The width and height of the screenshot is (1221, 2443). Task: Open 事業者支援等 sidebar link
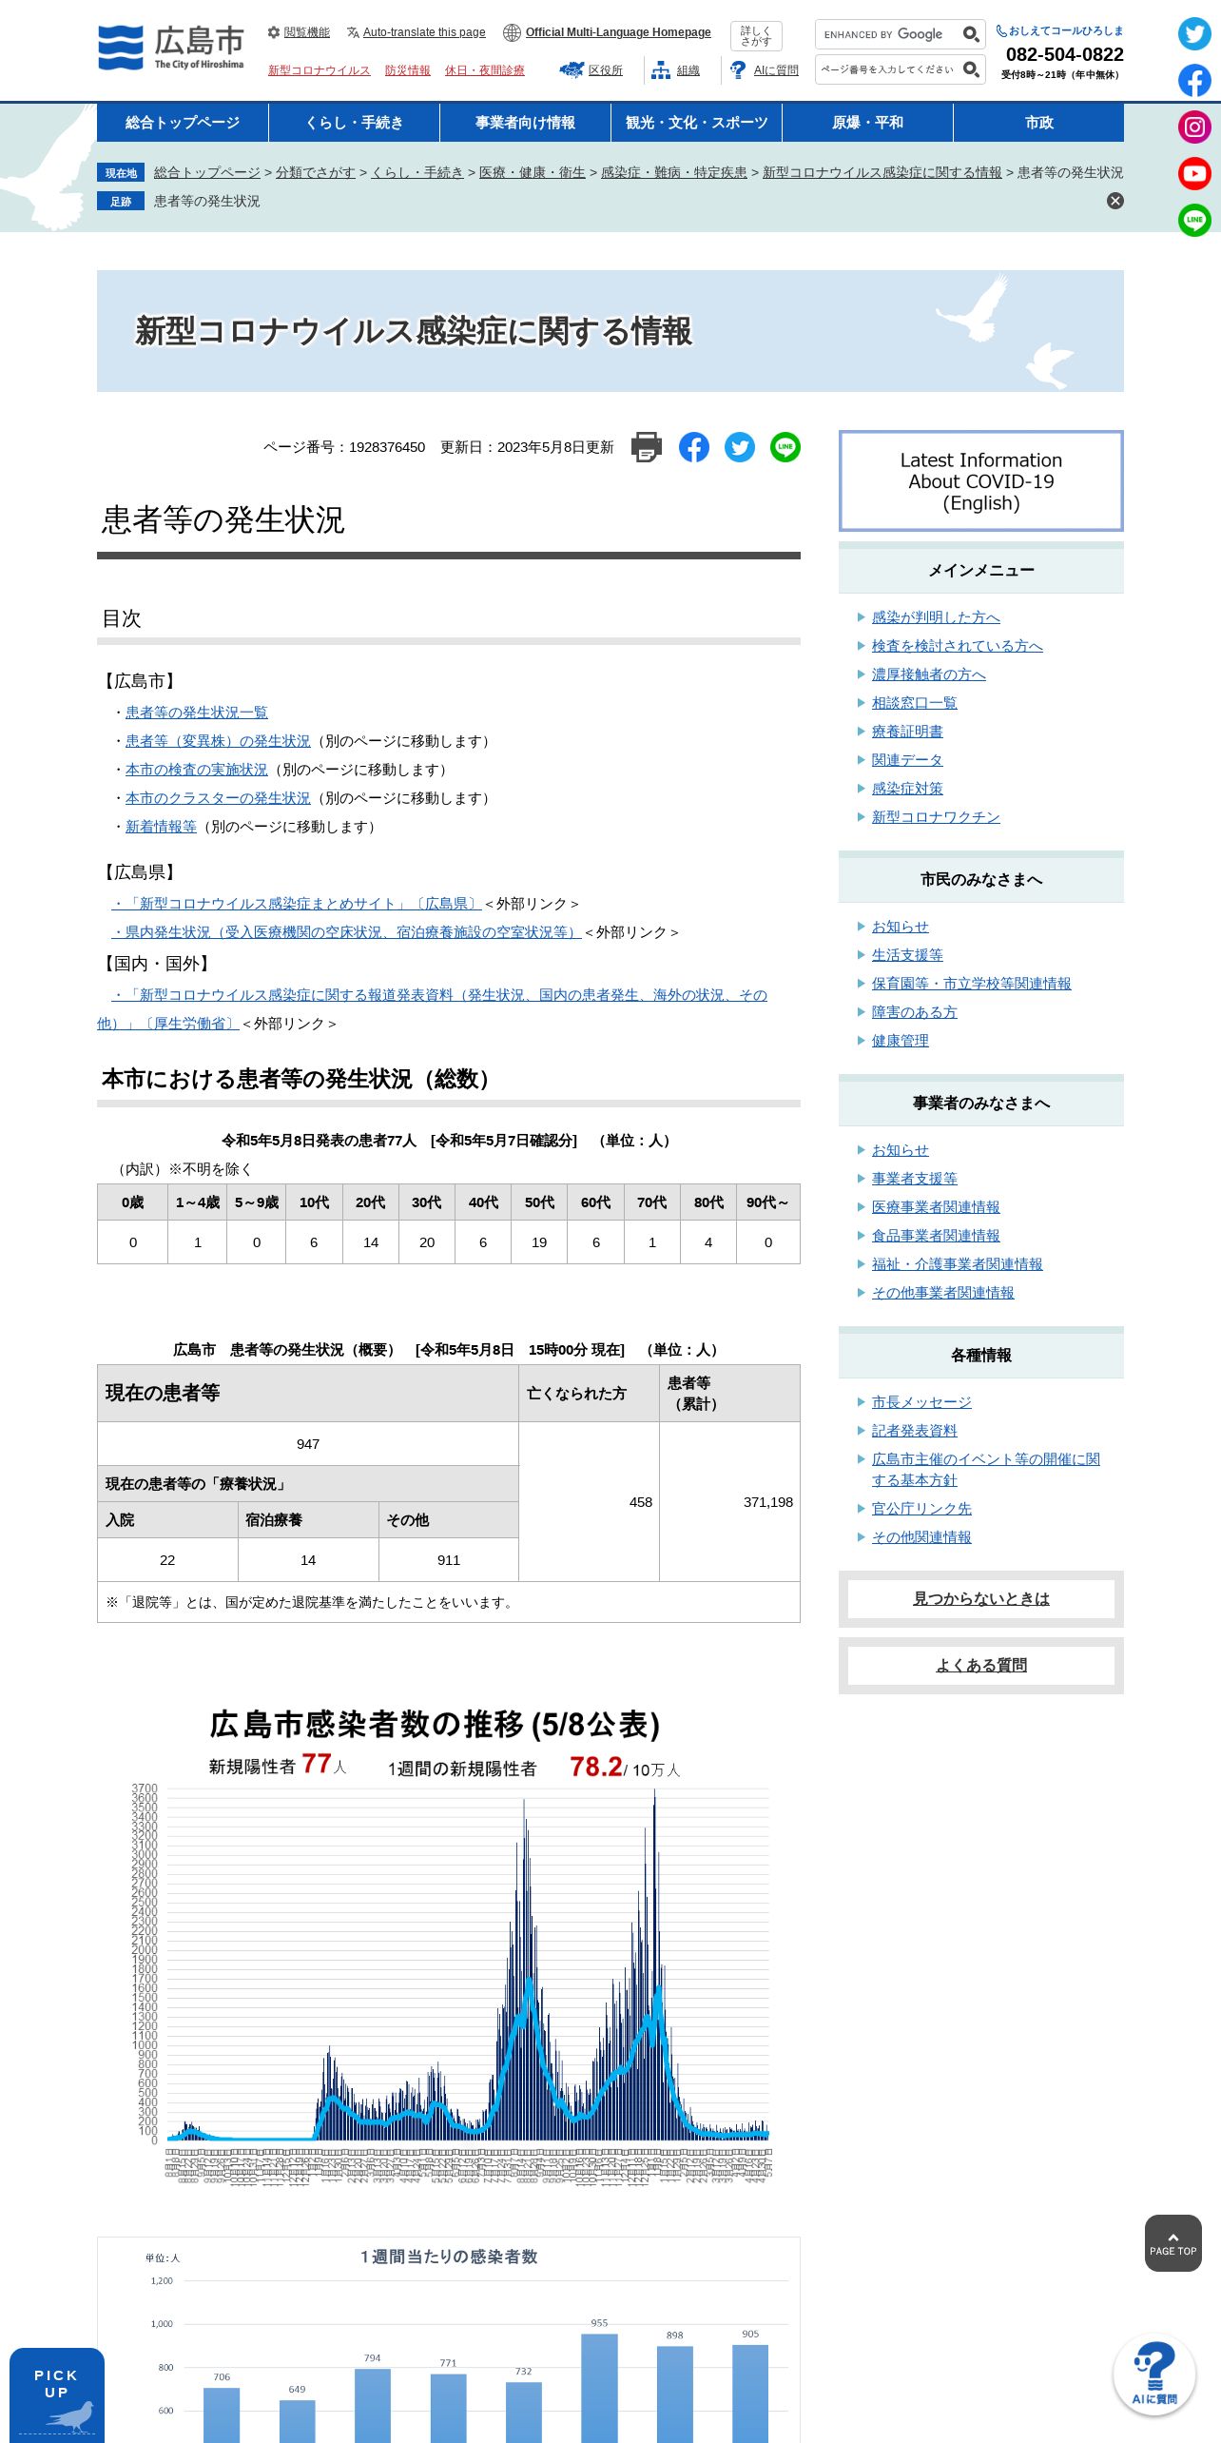tap(915, 1179)
